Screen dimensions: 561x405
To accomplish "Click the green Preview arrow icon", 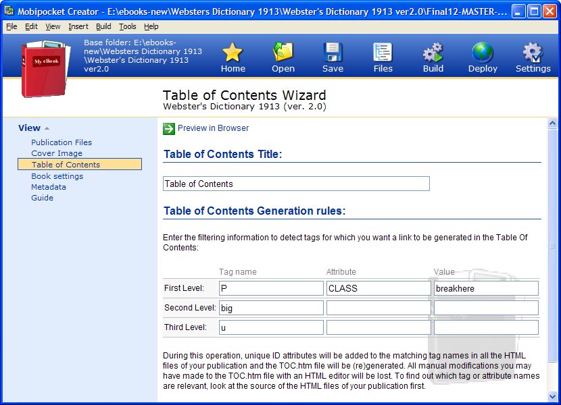I will click(169, 129).
